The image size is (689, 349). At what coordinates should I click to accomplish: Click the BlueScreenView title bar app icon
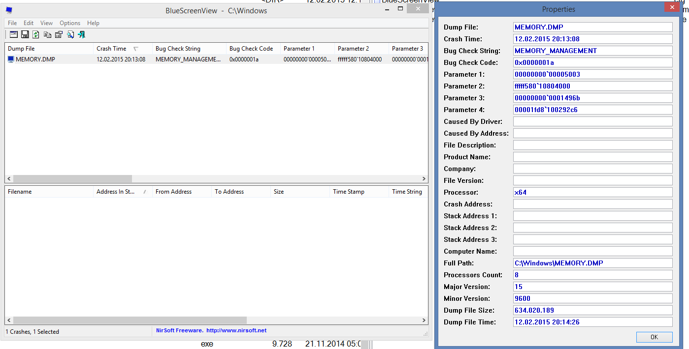coord(9,10)
